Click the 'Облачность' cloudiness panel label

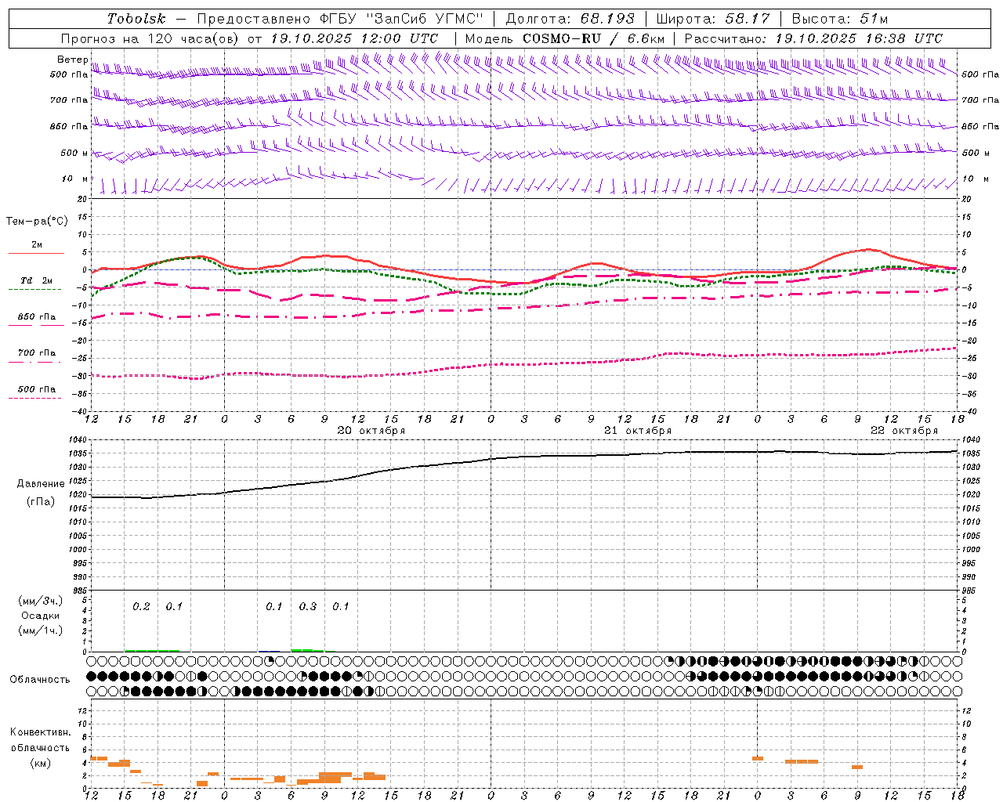[40, 679]
